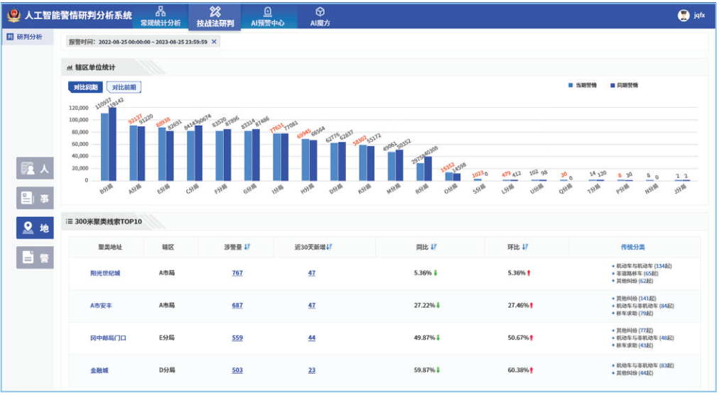The image size is (719, 395).
Task: Sort table by 近30天新增 column
Action: (329, 247)
